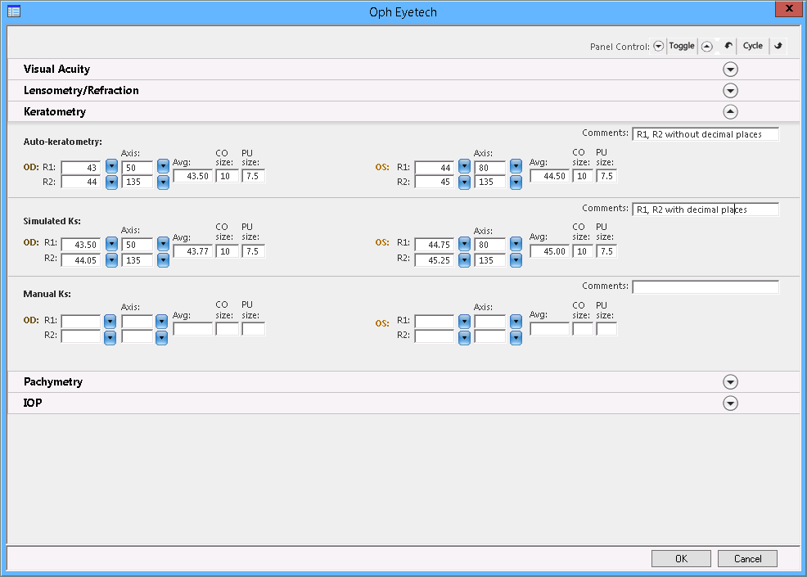Image resolution: width=807 pixels, height=577 pixels.
Task: Click the expand-all panels down-arrow icon
Action: pyautogui.click(x=658, y=47)
